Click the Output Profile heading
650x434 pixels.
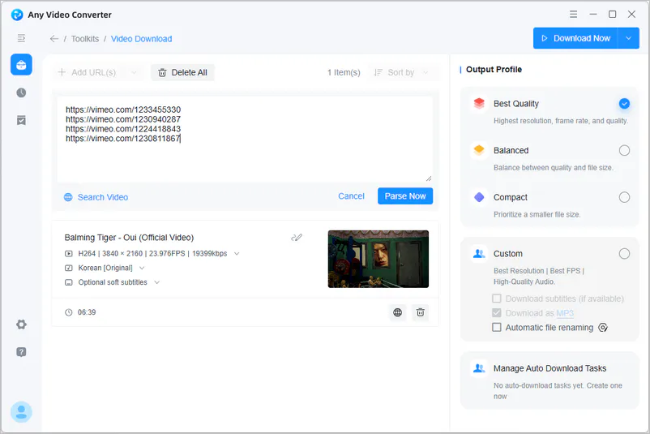point(494,69)
